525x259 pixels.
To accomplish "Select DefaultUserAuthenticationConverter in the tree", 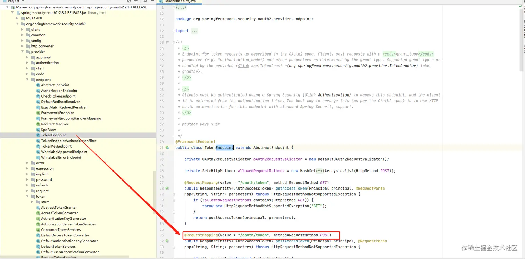I will pyautogui.click(x=70, y=252).
